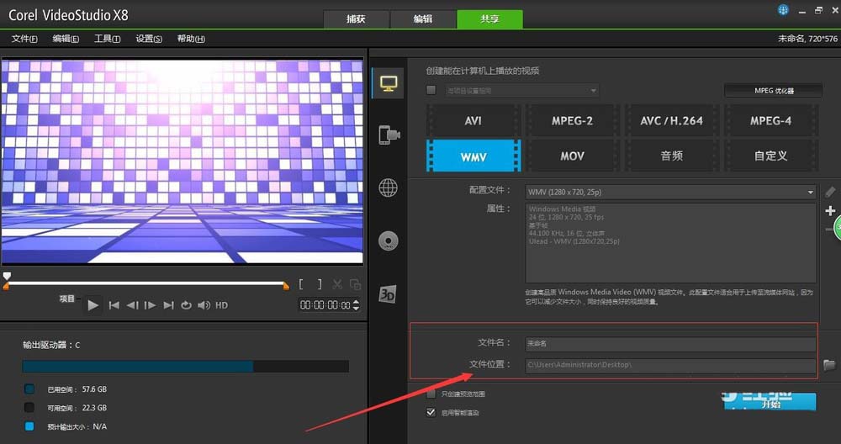Toggle repeat playback loop icon

[x=186, y=305]
